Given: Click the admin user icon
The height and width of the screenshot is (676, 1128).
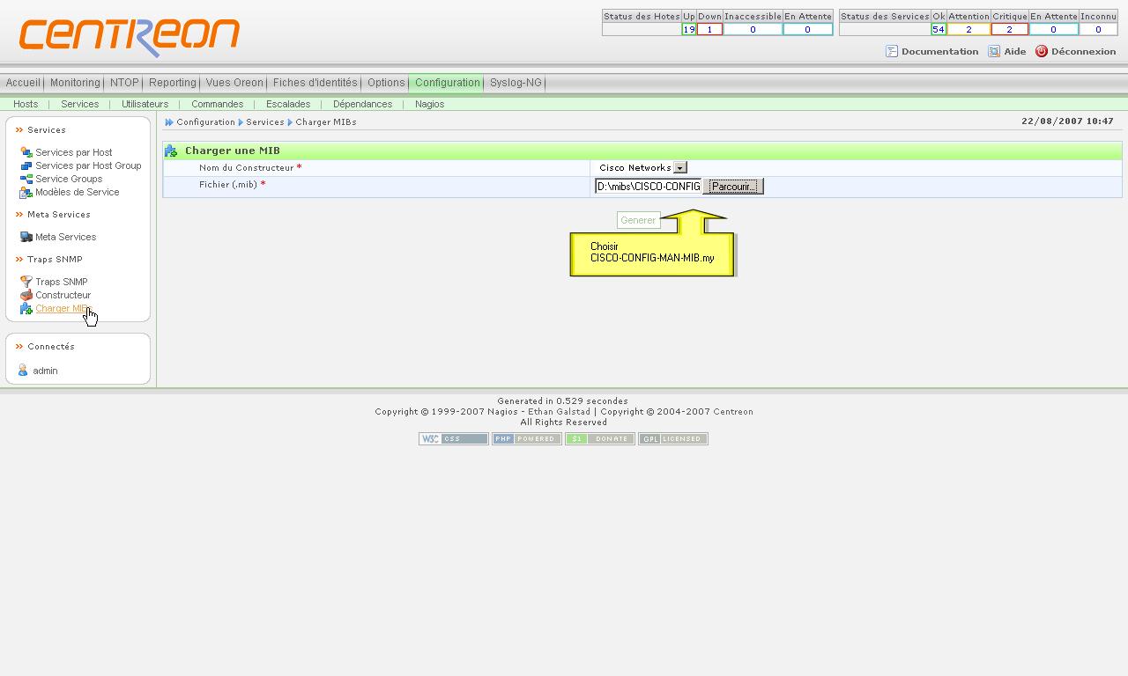Looking at the screenshot, I should coord(24,371).
